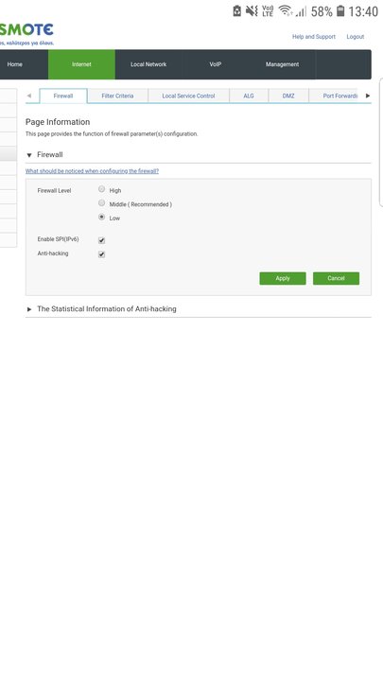
Task: Select Middle (Recommended) firewall level
Action: [101, 202]
